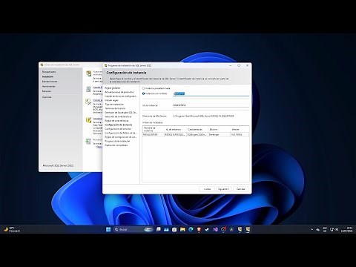Click the 'Progreso de la instalación' step
Screen dimensions: 356x267
click(x=117, y=141)
